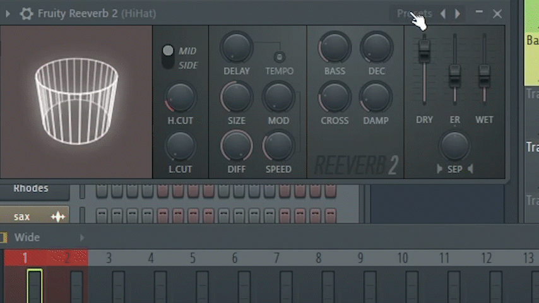
Task: Click the CROSS knob
Action: tap(335, 97)
